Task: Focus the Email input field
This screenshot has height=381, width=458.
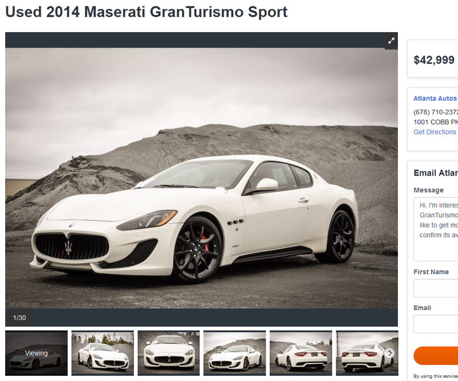Action: point(436,324)
